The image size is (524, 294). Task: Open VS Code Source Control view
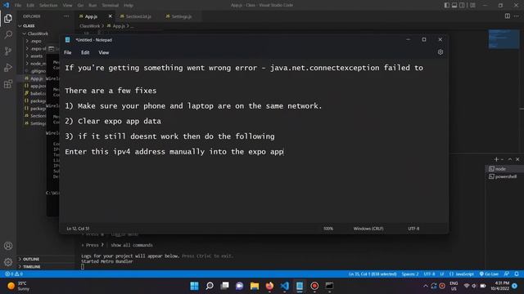(8, 51)
